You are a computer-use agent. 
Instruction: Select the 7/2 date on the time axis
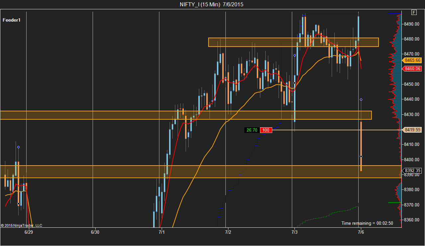(x=228, y=232)
